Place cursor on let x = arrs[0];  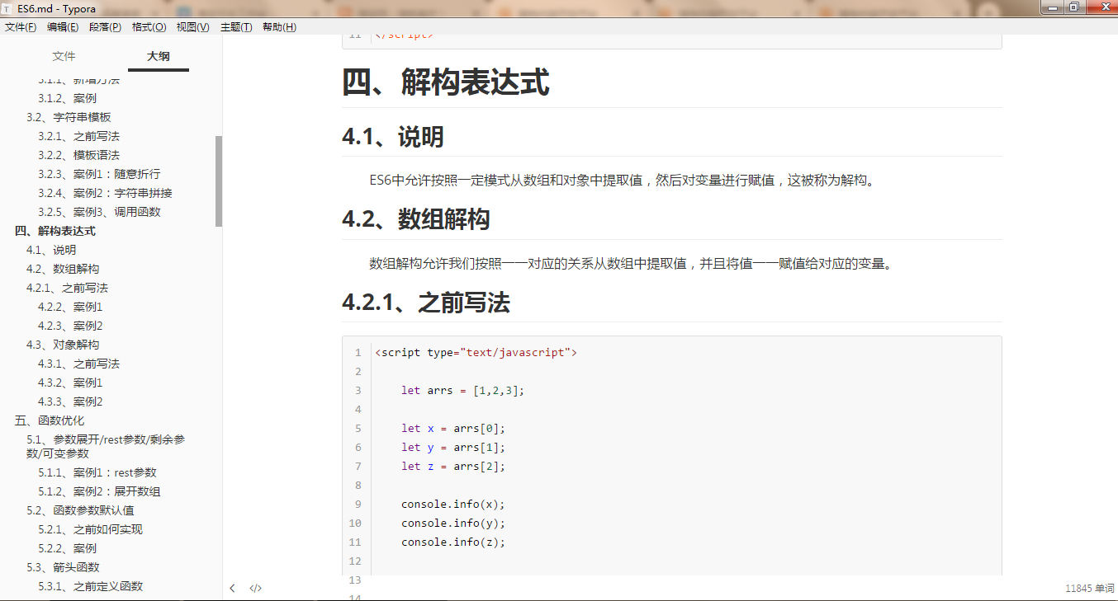pyautogui.click(x=453, y=429)
